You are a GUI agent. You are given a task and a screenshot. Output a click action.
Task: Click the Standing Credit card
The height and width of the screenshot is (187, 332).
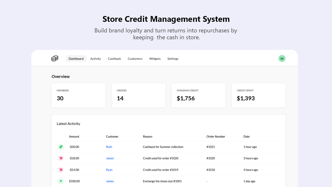pos(198,95)
